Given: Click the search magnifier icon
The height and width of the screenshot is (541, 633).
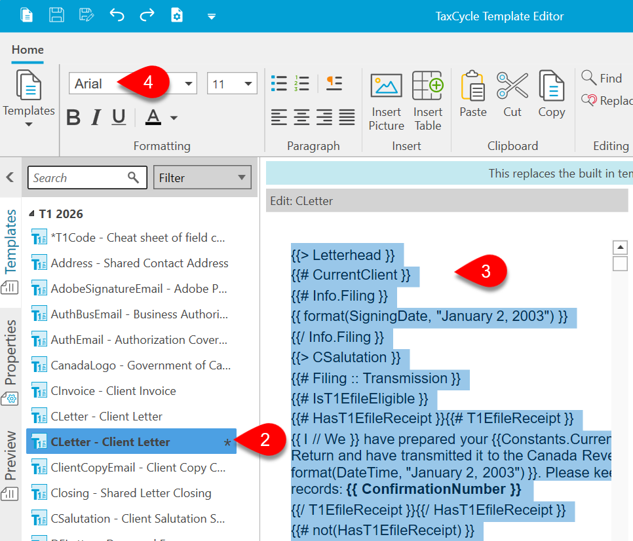Looking at the screenshot, I should pyautogui.click(x=133, y=177).
